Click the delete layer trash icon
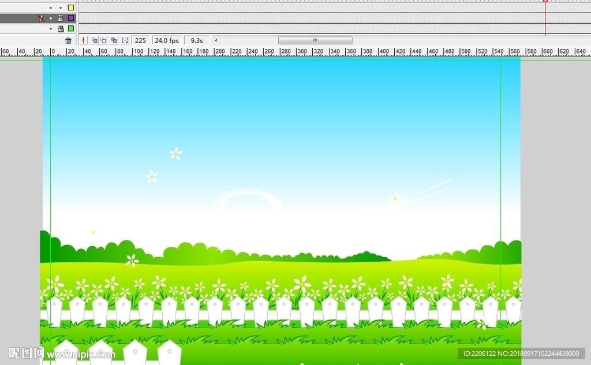 coord(68,40)
